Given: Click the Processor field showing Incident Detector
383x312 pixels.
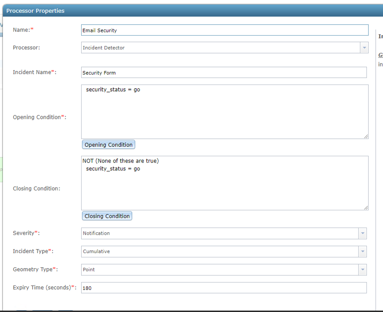Looking at the screenshot, I should click(x=214, y=47).
